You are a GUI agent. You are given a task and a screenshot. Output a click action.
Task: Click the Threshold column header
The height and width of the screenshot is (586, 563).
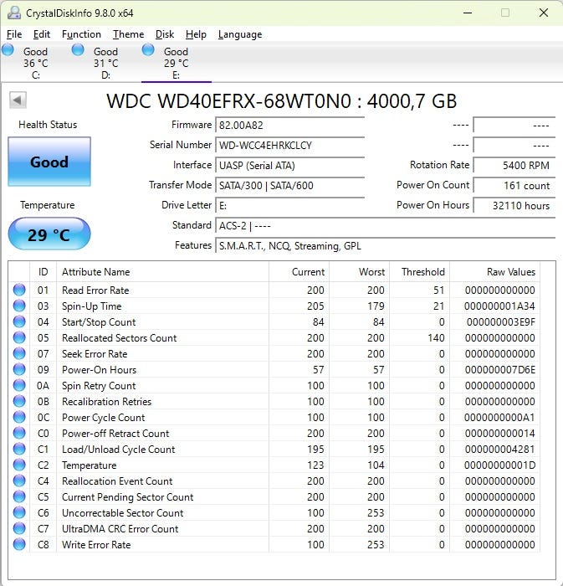420,272
